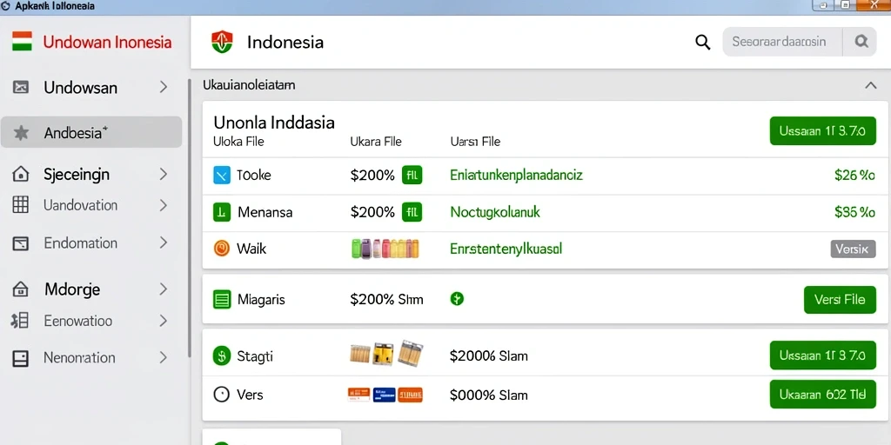
Task: Click $2000% Slam in Stagti row
Action: click(x=489, y=356)
